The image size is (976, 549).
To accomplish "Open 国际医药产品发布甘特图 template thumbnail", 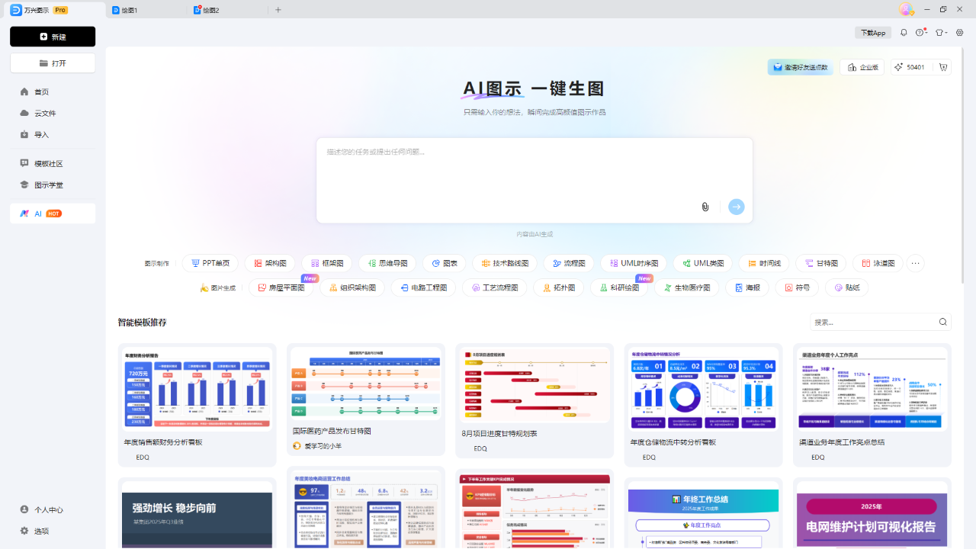I will click(366, 384).
